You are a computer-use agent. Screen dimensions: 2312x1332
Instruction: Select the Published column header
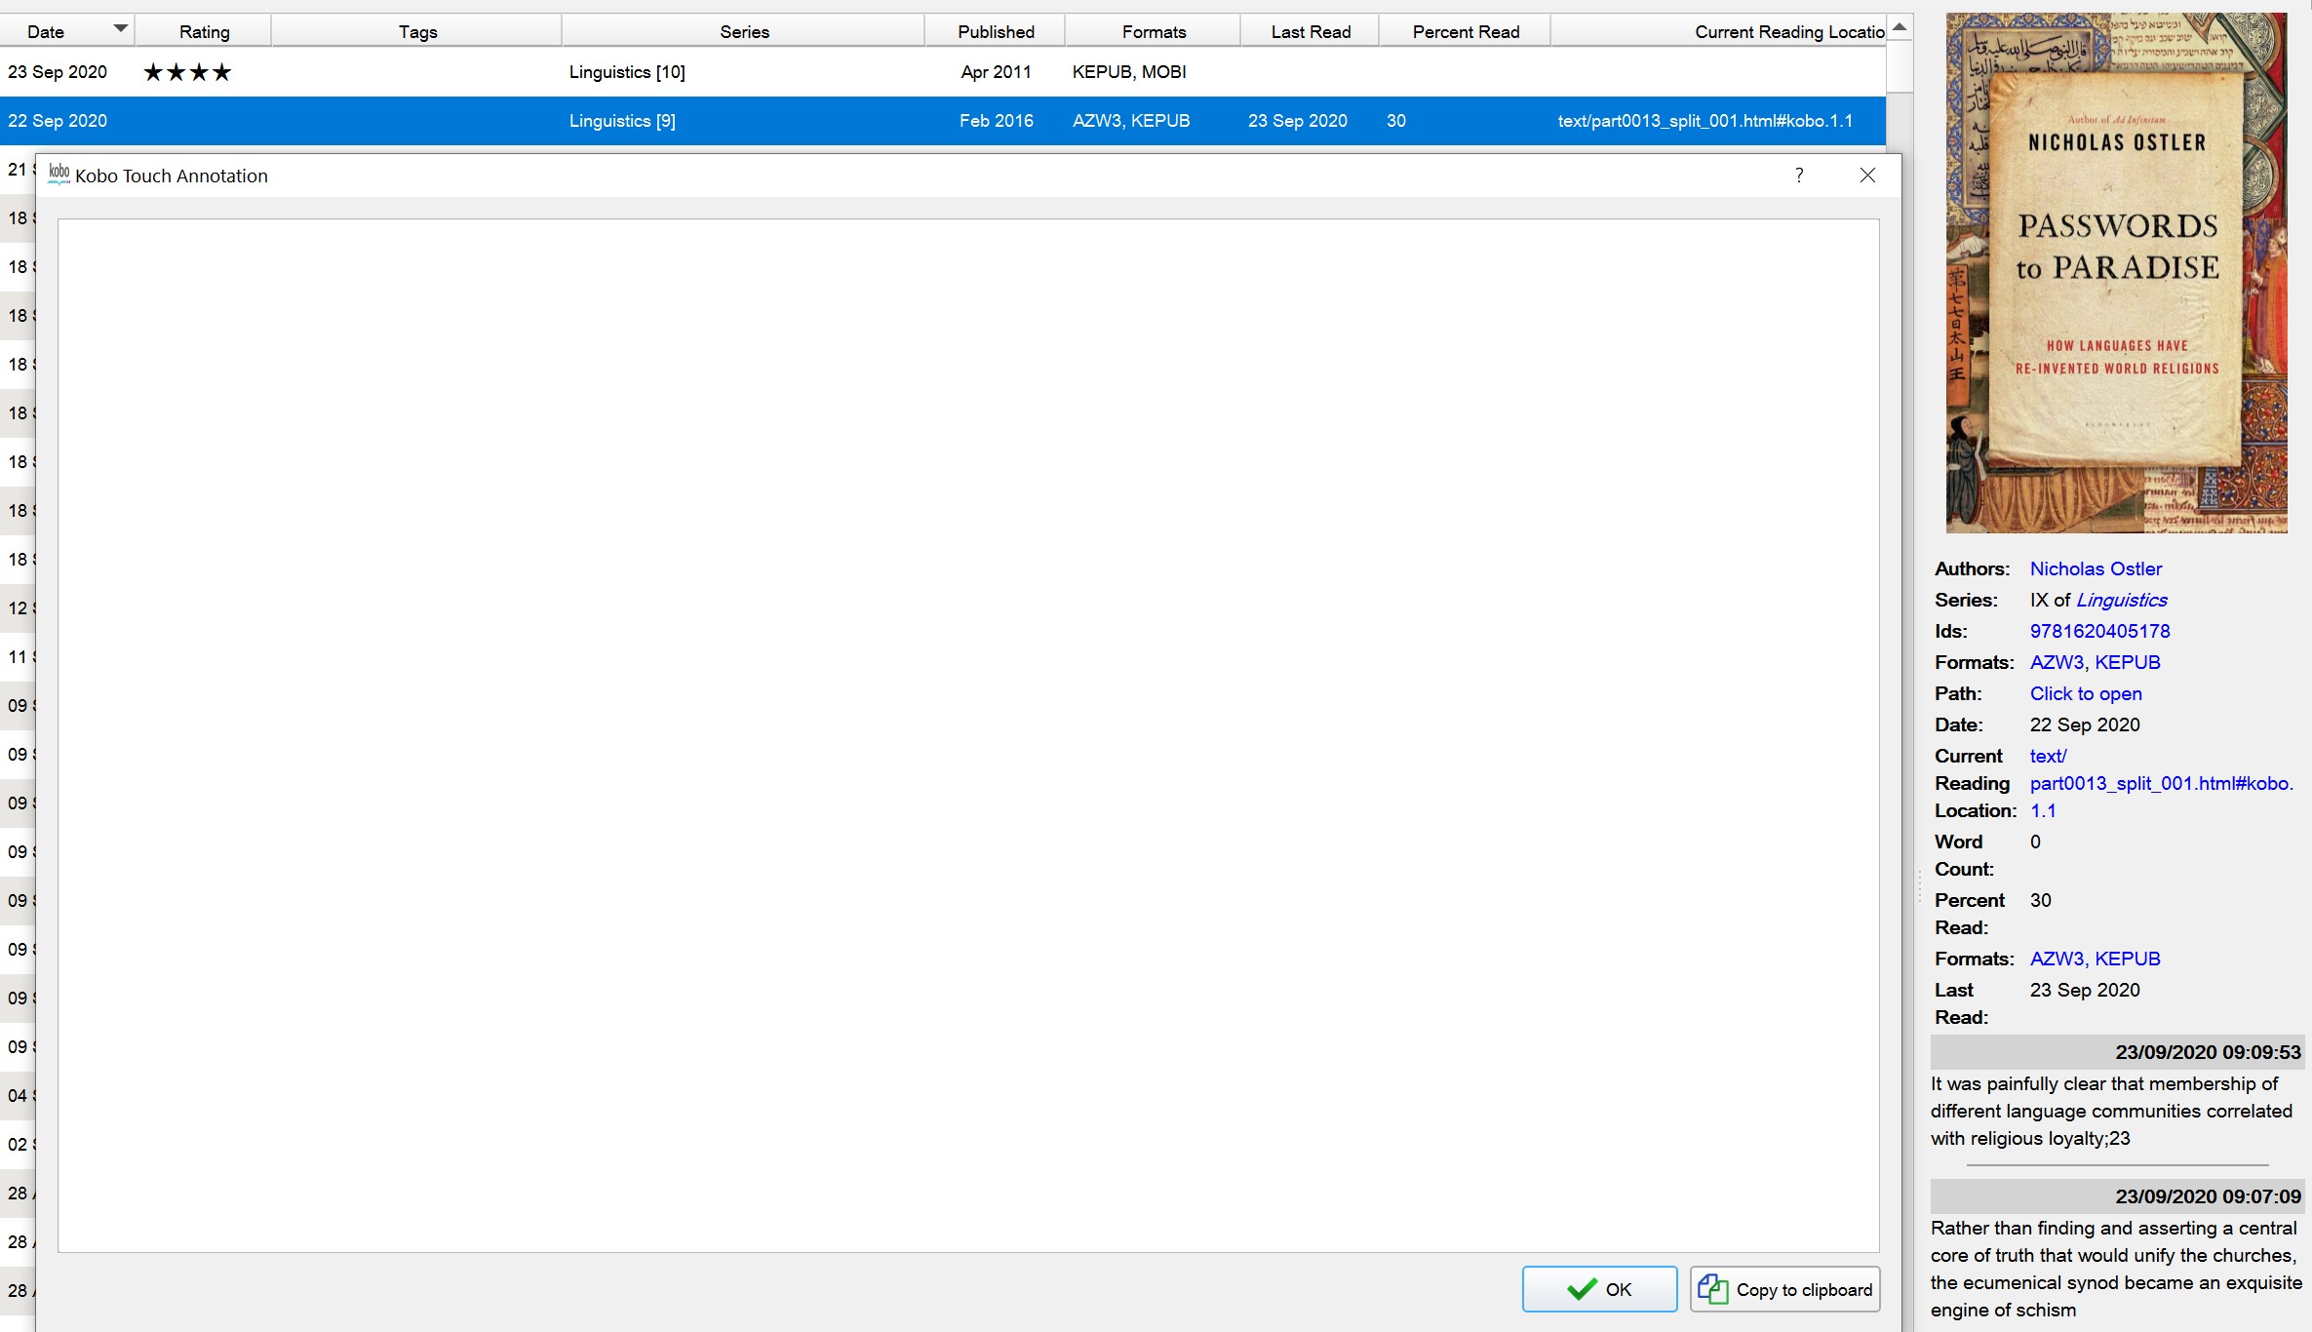pos(995,31)
